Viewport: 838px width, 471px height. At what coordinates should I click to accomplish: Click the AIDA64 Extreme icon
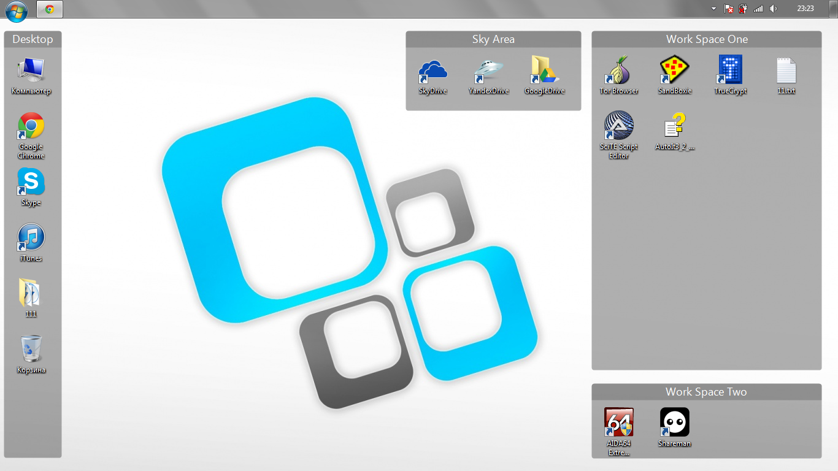[x=618, y=423]
